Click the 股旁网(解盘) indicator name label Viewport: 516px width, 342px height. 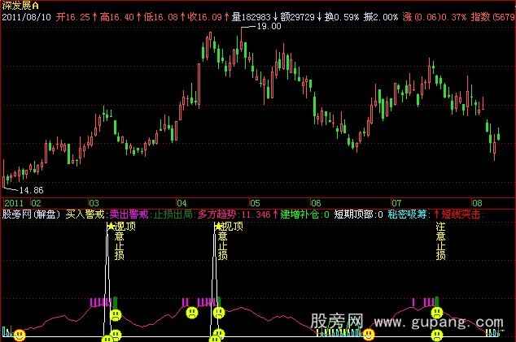click(x=31, y=214)
